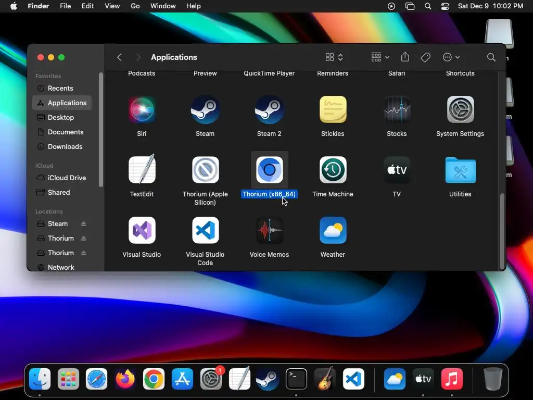Select Applications in the sidebar
The image size is (533, 400).
[x=62, y=103]
